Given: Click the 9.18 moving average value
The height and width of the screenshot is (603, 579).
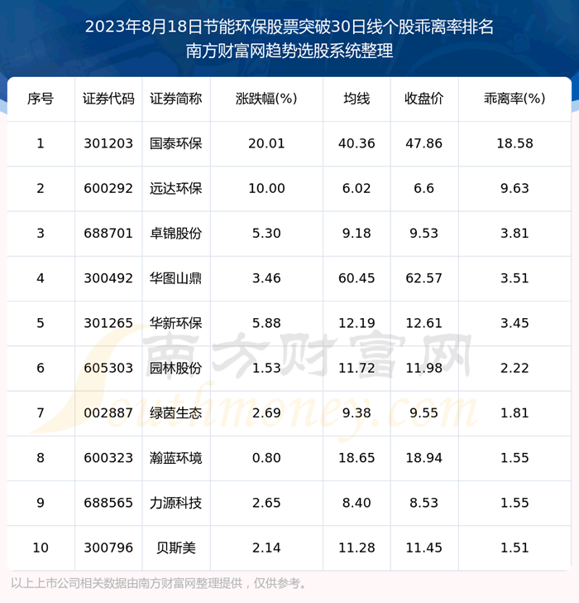Looking at the screenshot, I should pyautogui.click(x=356, y=234).
